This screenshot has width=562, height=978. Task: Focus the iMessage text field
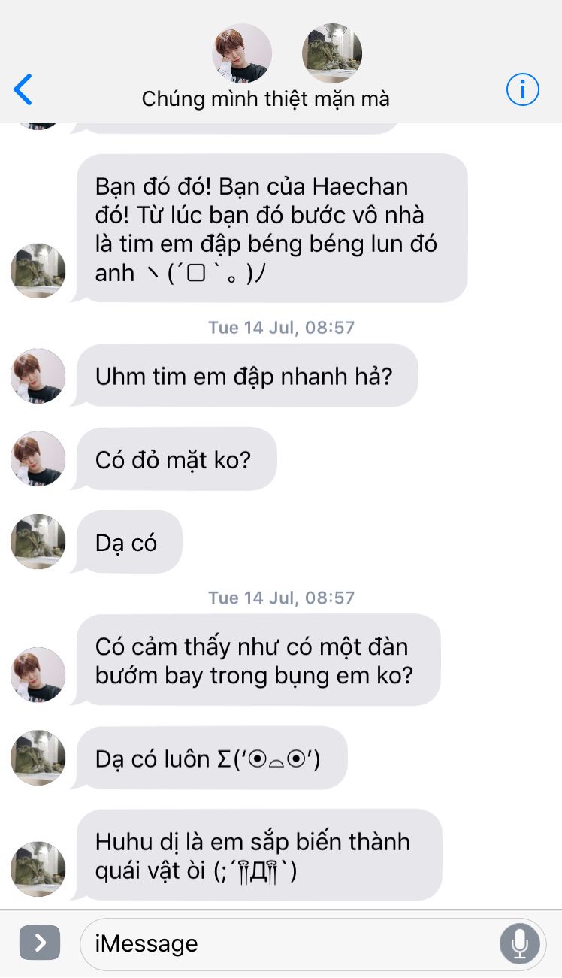coord(313,943)
